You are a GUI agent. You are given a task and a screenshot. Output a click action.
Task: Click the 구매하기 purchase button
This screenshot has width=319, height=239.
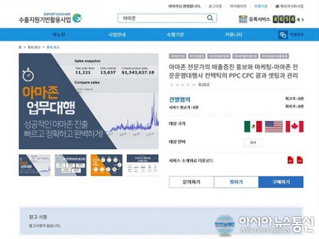click(281, 182)
